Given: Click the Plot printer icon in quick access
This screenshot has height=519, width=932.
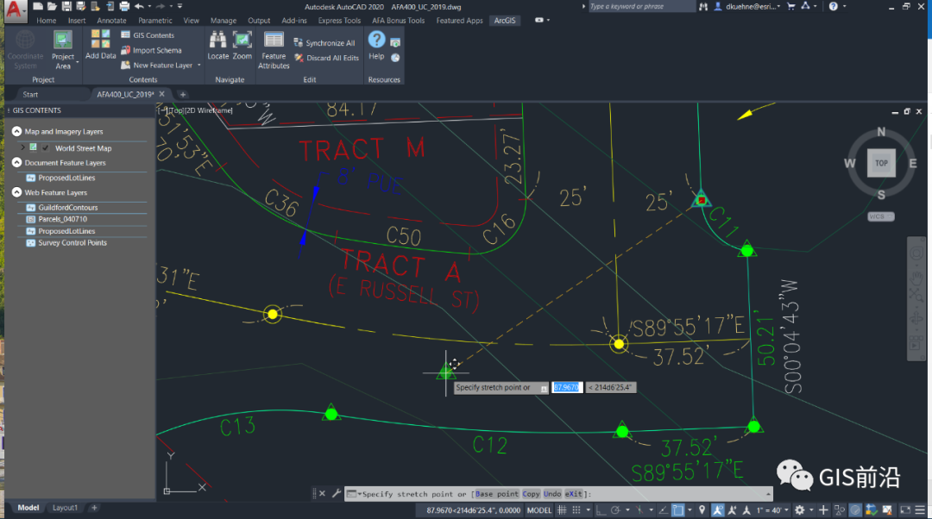Looking at the screenshot, I should (x=123, y=6).
